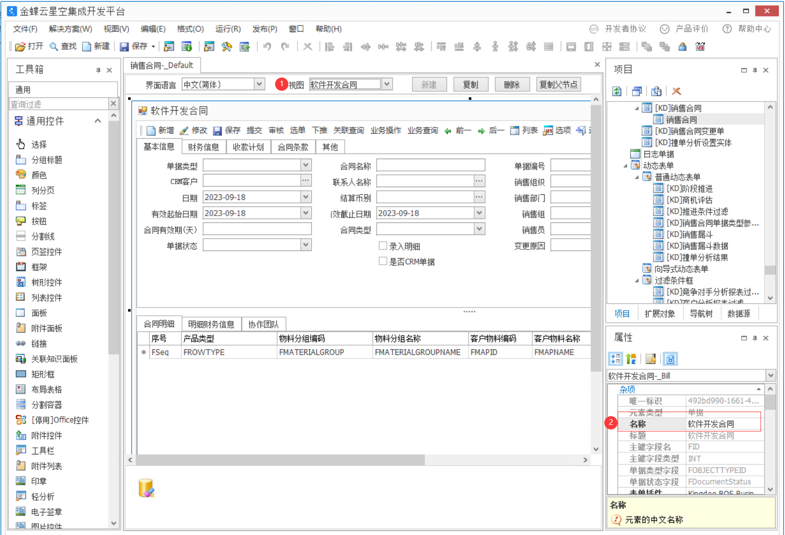The width and height of the screenshot is (785, 535).
Task: Click the 复制父节点 button
Action: click(558, 85)
